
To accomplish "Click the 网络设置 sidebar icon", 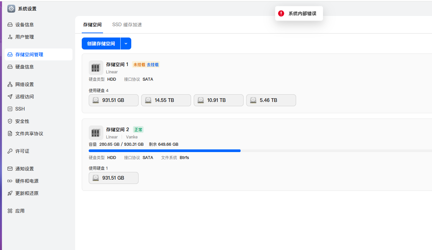I will [x=10, y=84].
